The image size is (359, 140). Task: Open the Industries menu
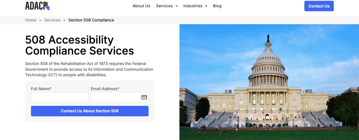193,6
